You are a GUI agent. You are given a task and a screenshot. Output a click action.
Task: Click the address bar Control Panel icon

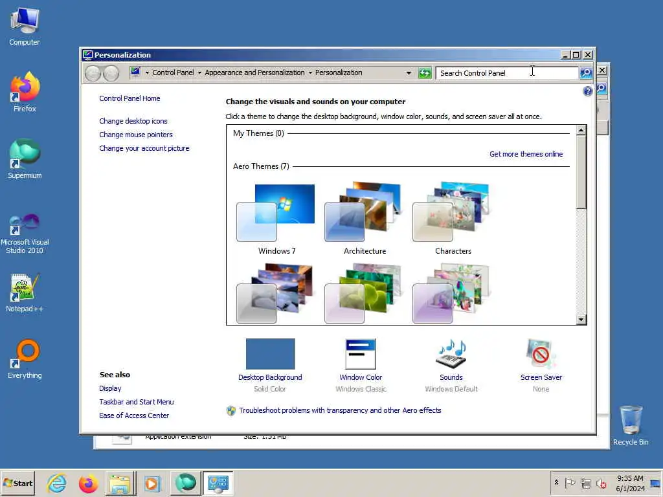(135, 72)
